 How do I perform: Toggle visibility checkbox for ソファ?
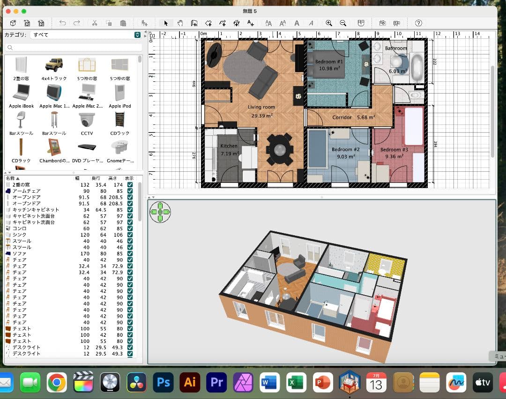[x=129, y=254]
